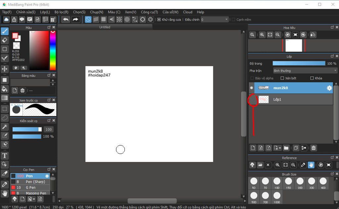Screen dimensions: 339x209
Task: Zoom in on the Navigator panel
Action: [262, 35]
